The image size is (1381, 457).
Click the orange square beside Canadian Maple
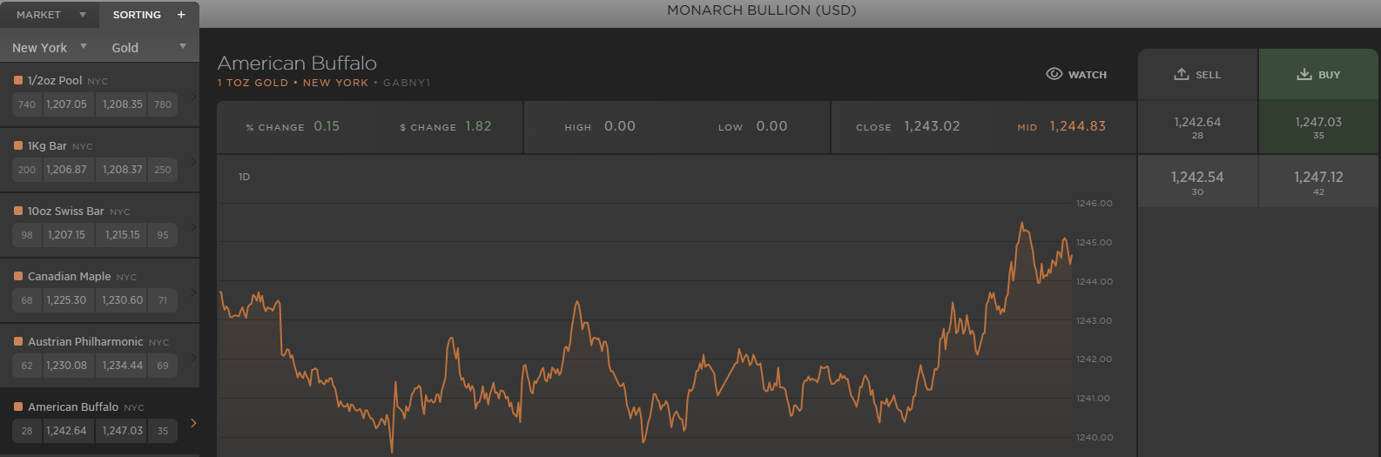pos(18,276)
